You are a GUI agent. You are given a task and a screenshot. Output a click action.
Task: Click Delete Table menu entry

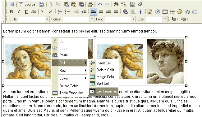pos(70,86)
